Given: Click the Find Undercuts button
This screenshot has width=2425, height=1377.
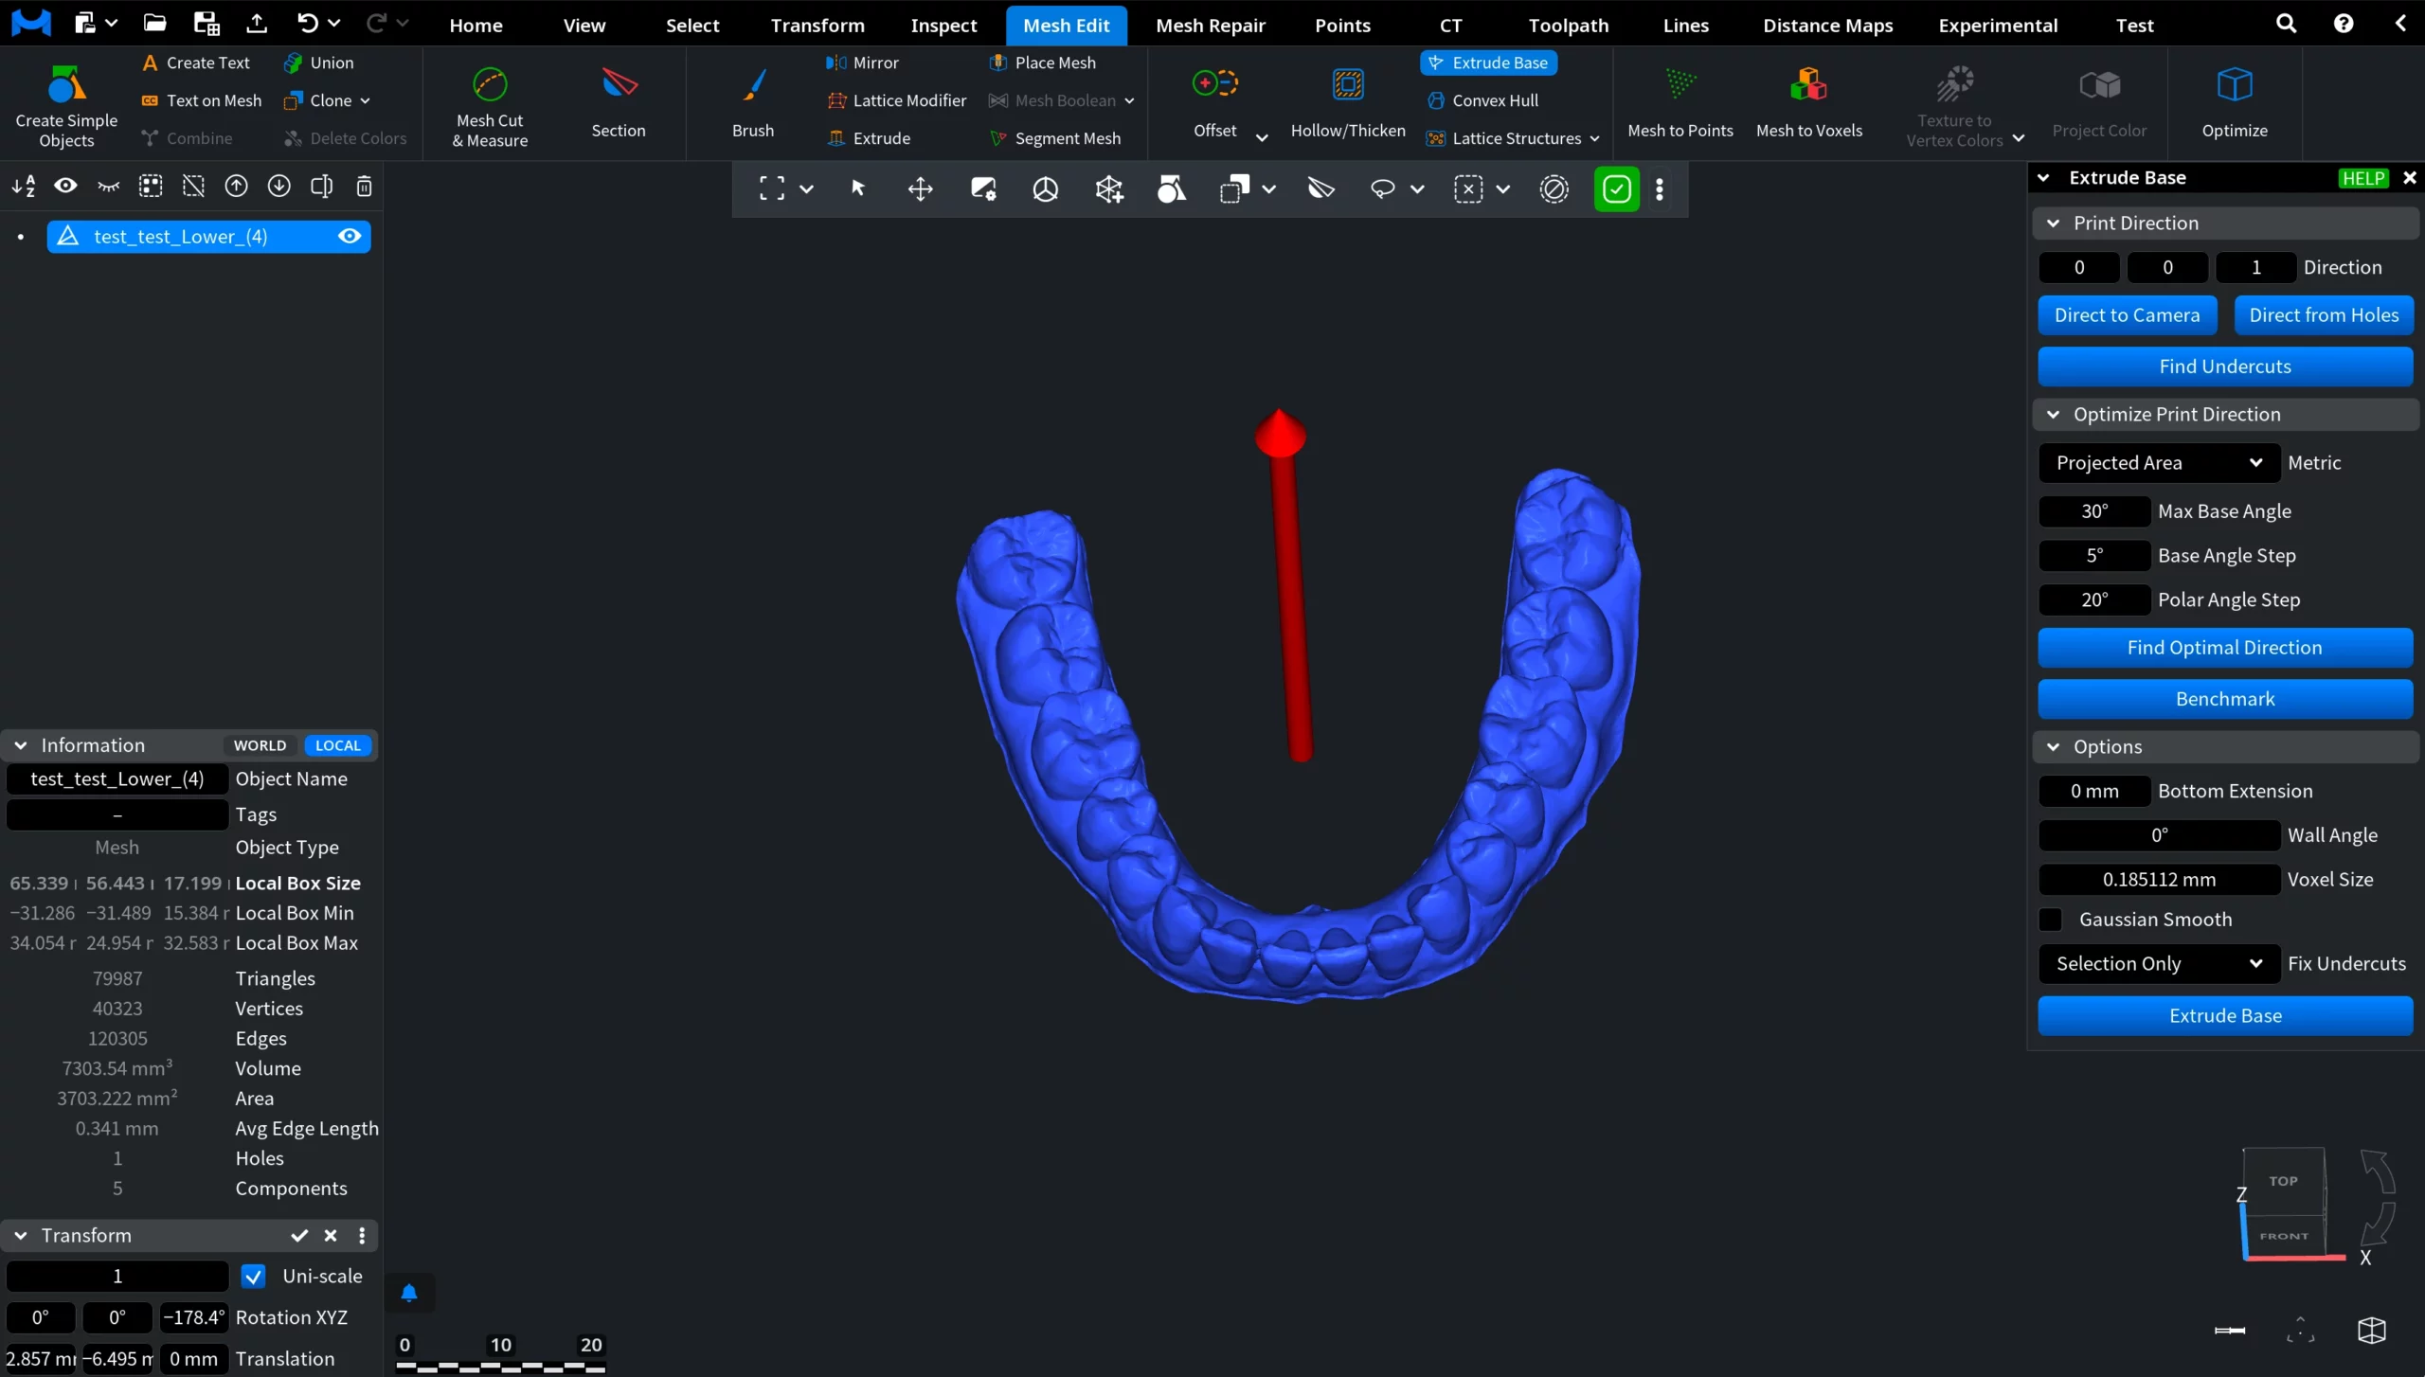Looking at the screenshot, I should pyautogui.click(x=2224, y=367).
